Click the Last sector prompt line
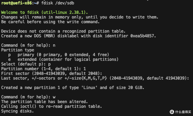This screenshot has width=193, height=116. (x=95, y=78)
